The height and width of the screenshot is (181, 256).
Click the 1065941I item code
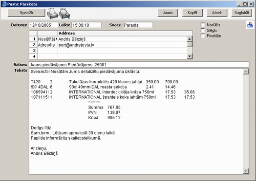pyautogui.click(x=40, y=92)
